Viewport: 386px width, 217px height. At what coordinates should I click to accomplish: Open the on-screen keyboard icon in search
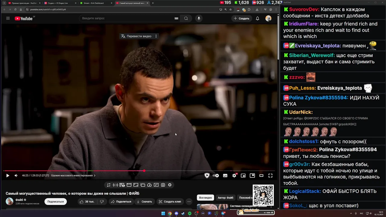tap(176, 18)
